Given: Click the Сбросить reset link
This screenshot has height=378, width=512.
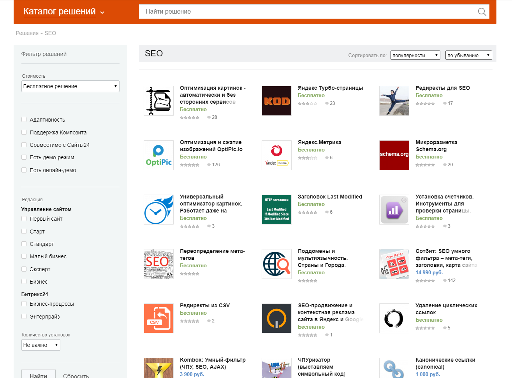Looking at the screenshot, I should coord(76,376).
